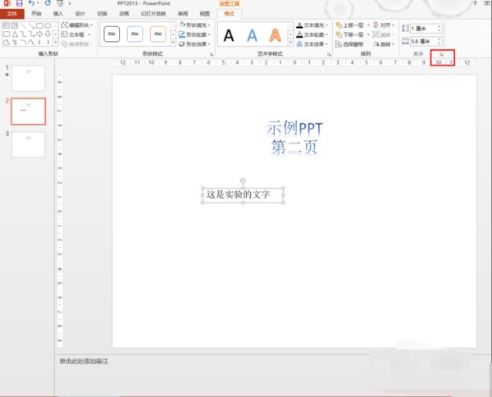Switch to the 幻灯片放映 Slide Show tab

[153, 13]
